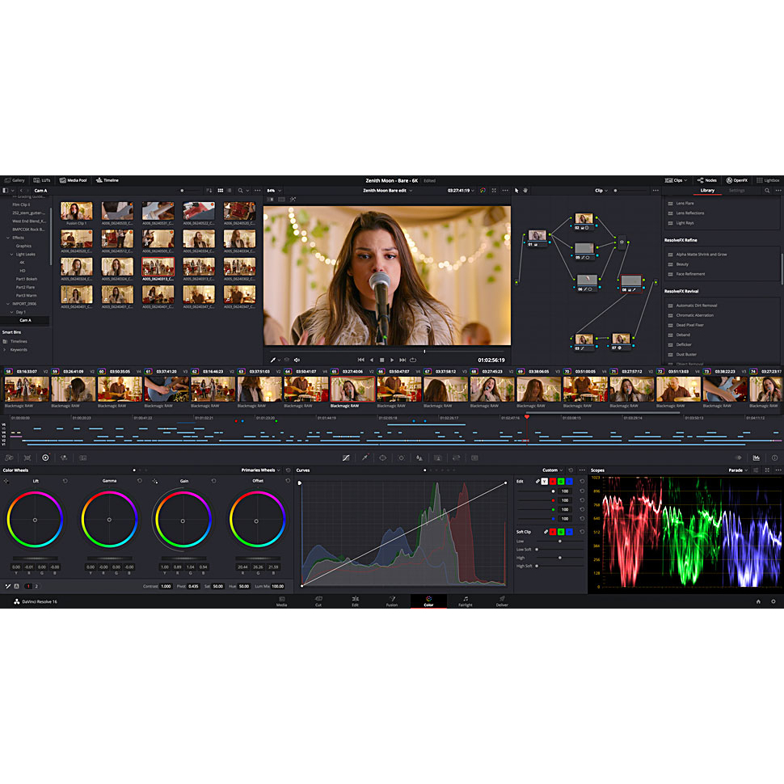Toggle the Nodes editor panel
The width and height of the screenshot is (784, 784).
click(x=707, y=180)
